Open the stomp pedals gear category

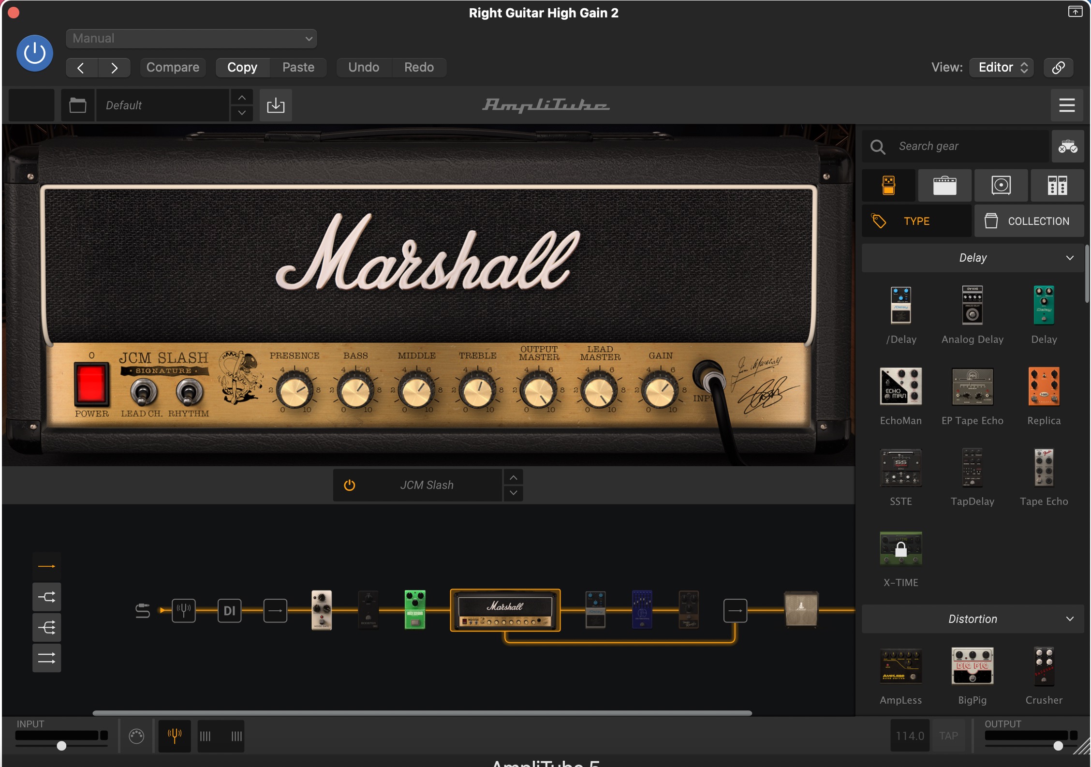888,185
